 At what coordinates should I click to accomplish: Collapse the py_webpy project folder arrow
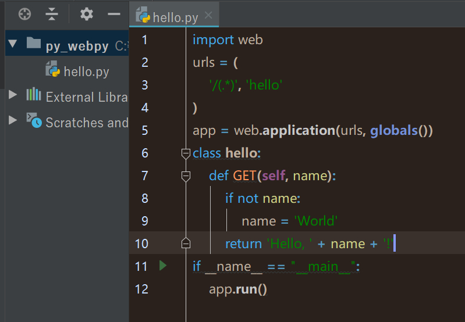(x=13, y=44)
